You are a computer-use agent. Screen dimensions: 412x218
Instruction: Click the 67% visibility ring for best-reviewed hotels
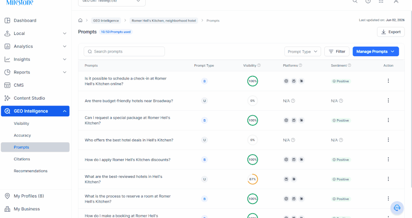point(253,179)
